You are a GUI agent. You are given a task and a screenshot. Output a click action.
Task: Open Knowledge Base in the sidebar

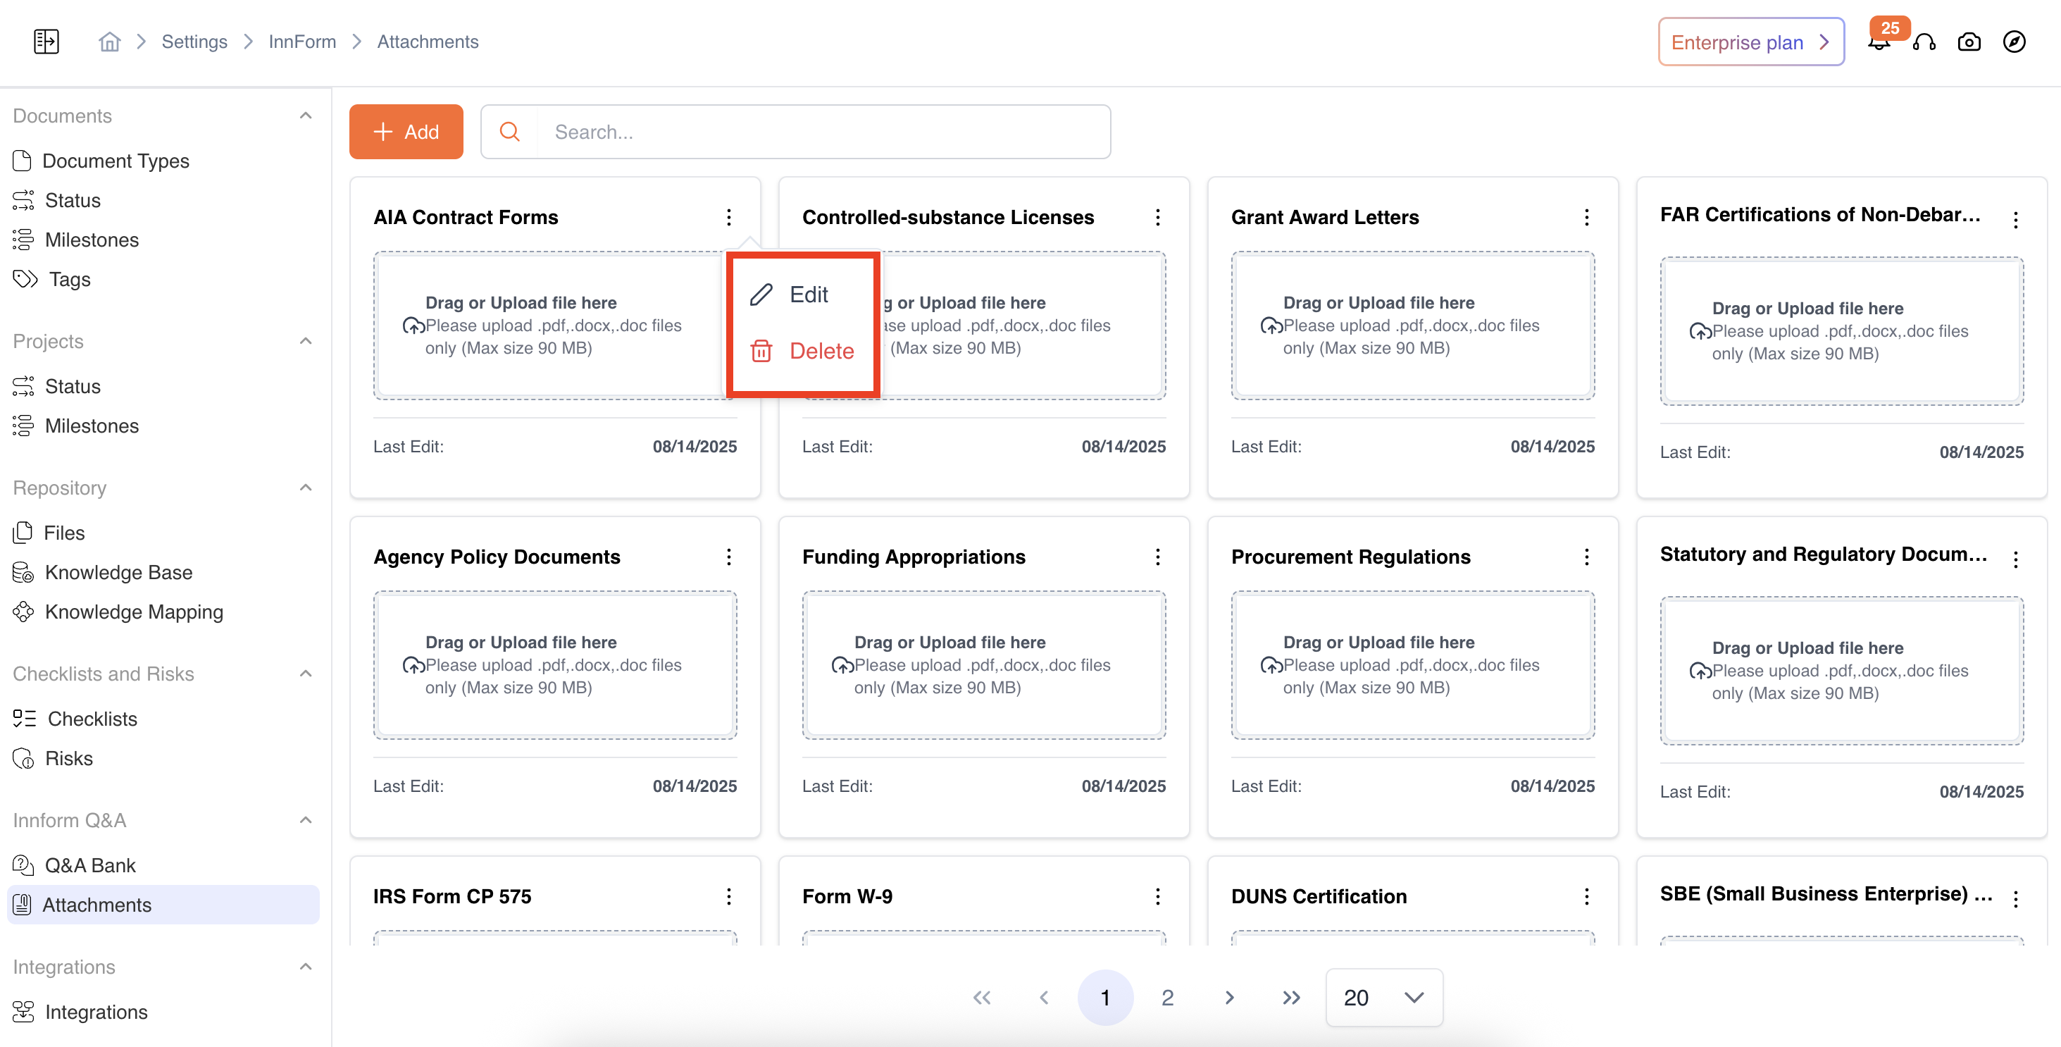click(118, 572)
